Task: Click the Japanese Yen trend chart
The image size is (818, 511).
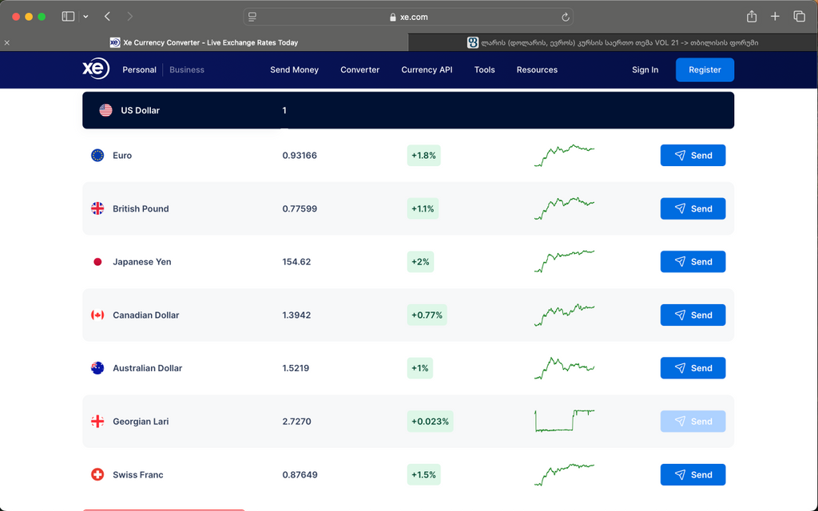Action: [x=564, y=262]
